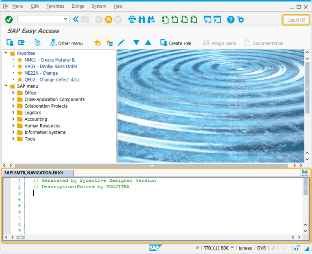Screen dimensions: 312x254
Task: Click the double-left-arrow icon beside the command field
Action: pyautogui.click(x=76, y=19)
